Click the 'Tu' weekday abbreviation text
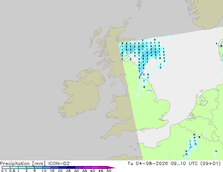This screenshot has height=172, width=223. [130, 164]
